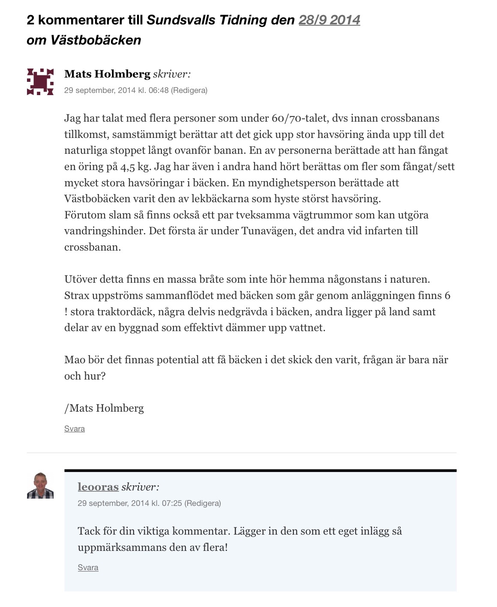Click "skriver:" beside Mats Holmberg's name

pos(172,74)
